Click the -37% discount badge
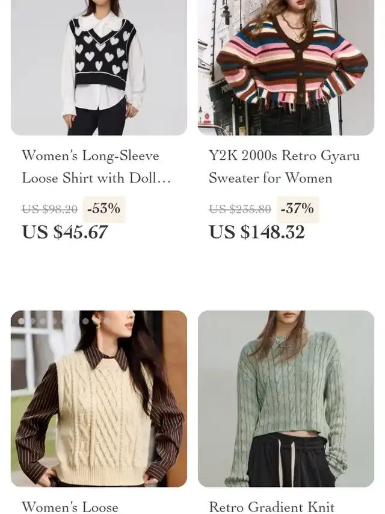 pos(297,208)
